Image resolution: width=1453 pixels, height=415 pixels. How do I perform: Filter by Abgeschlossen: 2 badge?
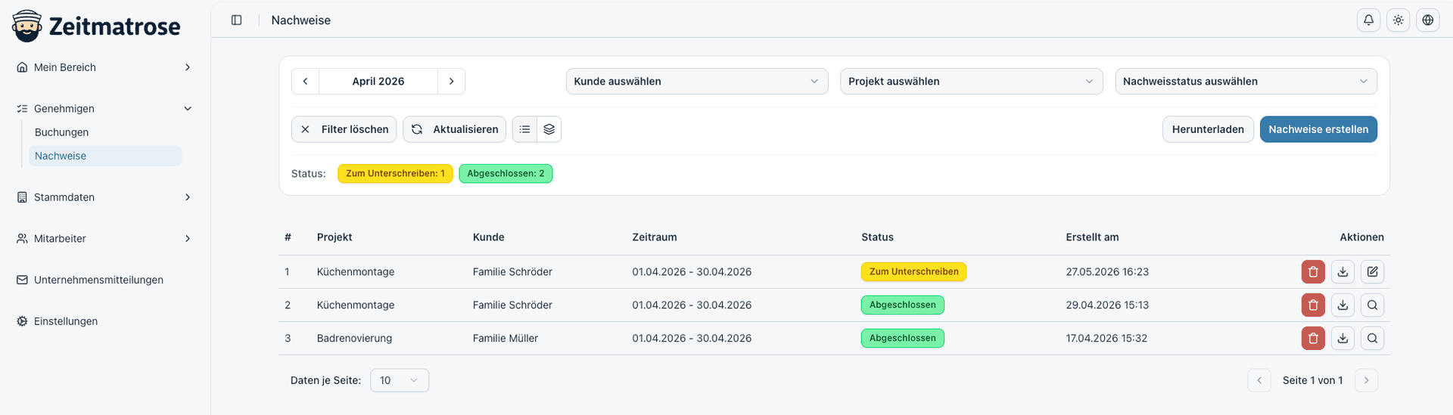tap(506, 173)
